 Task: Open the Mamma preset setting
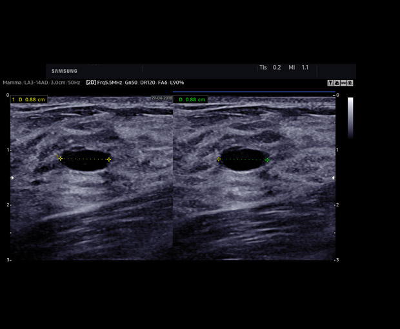(x=12, y=83)
